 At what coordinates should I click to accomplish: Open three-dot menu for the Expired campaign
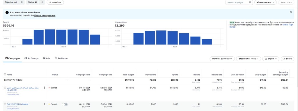pos(45,88)
